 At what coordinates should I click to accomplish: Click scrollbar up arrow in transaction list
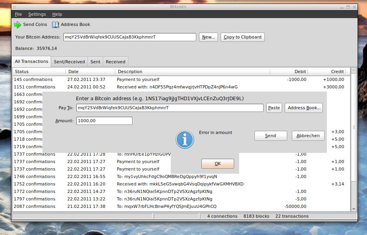pyautogui.click(x=354, y=70)
